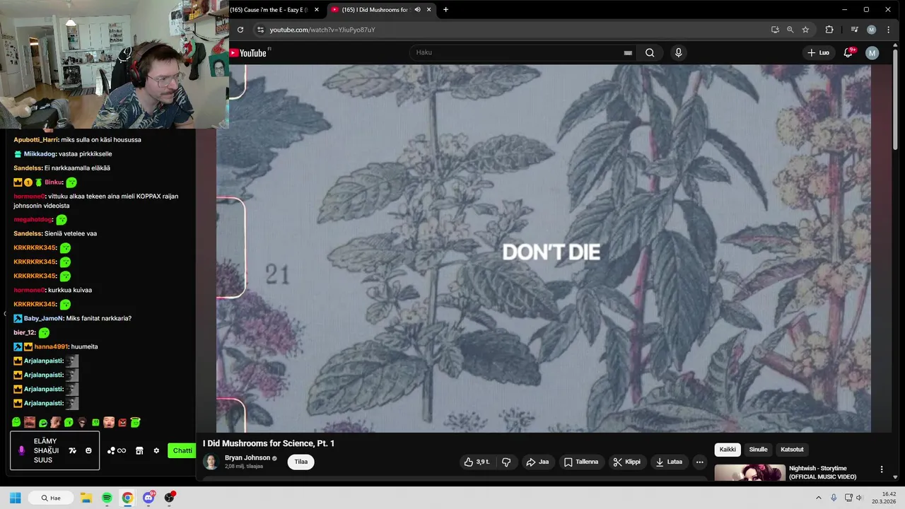Screen dimensions: 905x509
Task: Open Windows Start menu
Action: pyautogui.click(x=15, y=498)
